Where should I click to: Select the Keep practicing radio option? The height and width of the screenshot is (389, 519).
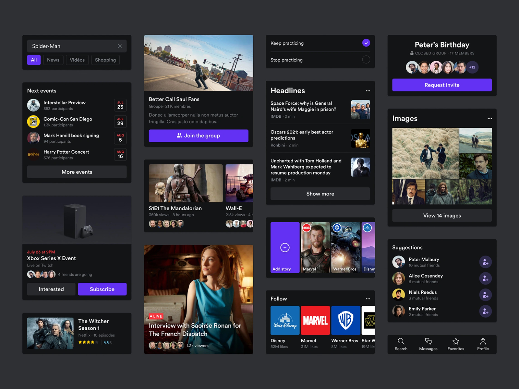366,43
